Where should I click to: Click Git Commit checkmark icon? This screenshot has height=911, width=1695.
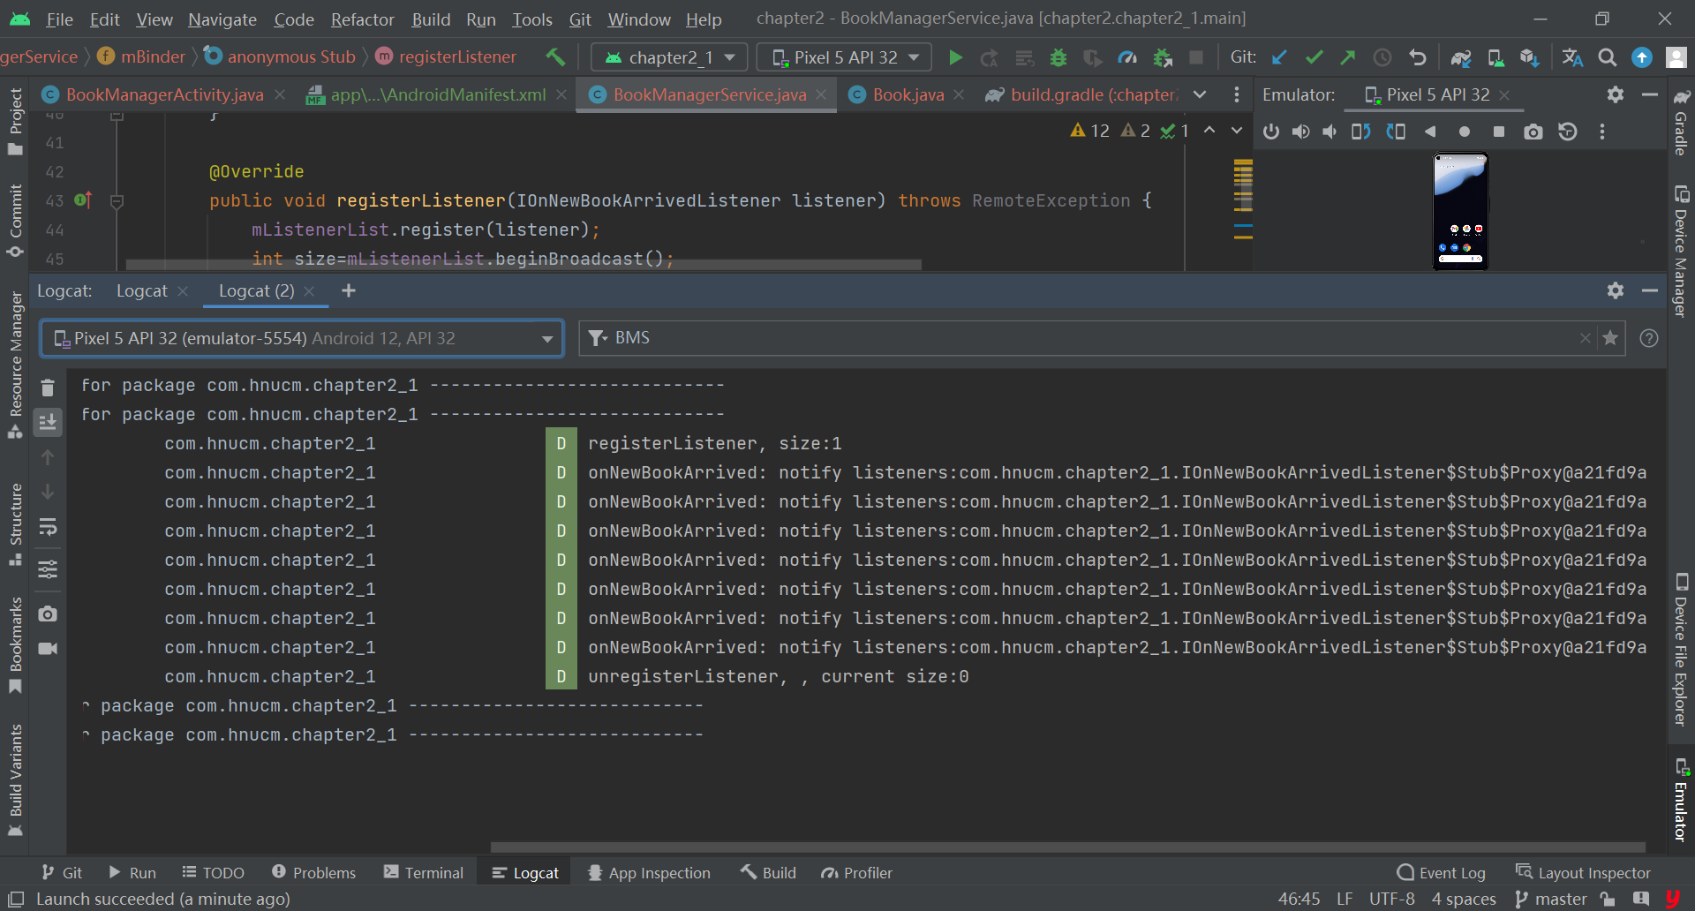click(1314, 57)
